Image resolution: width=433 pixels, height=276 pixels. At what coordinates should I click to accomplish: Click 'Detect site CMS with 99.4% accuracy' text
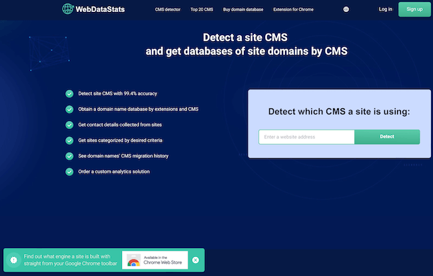tap(118, 94)
